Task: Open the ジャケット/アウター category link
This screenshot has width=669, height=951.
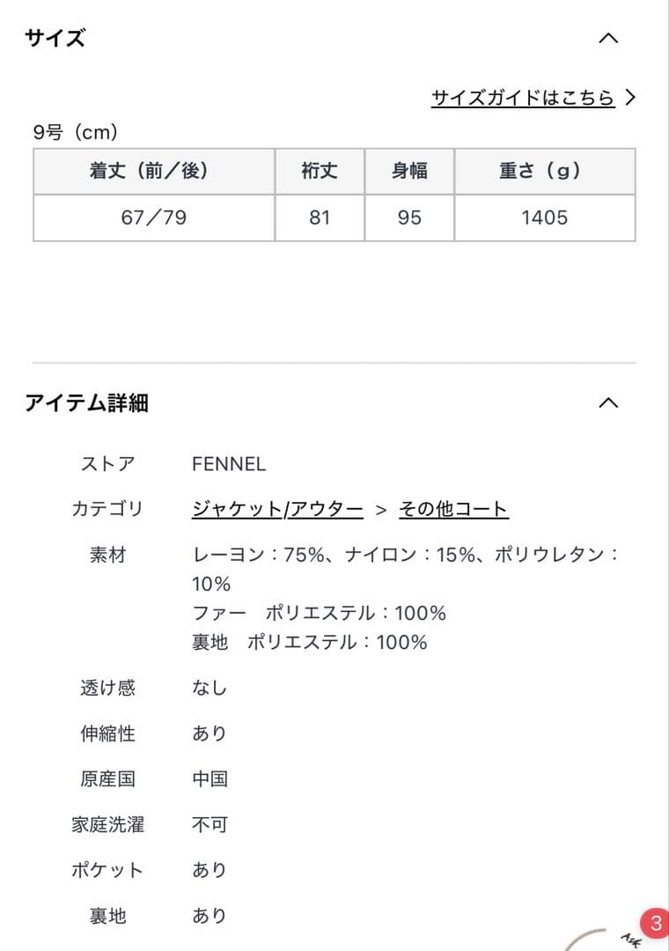Action: coord(276,509)
